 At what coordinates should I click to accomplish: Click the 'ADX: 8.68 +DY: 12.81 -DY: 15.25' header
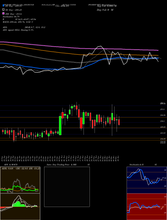click(20, 169)
